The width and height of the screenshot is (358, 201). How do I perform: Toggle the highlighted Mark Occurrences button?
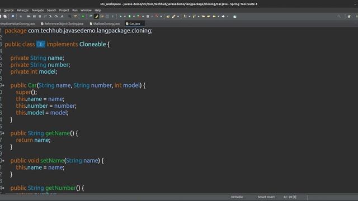point(96,16)
